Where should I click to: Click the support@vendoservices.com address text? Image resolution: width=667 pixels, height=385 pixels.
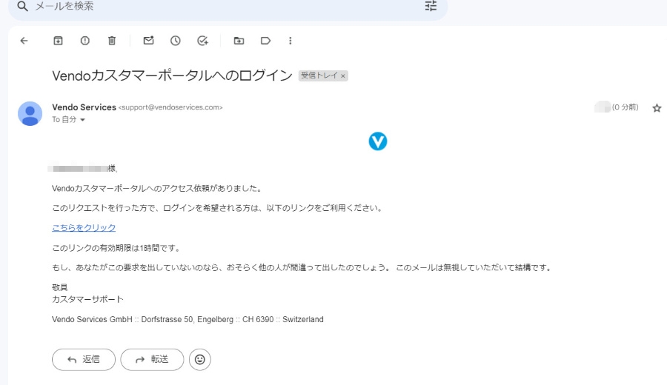[170, 107]
